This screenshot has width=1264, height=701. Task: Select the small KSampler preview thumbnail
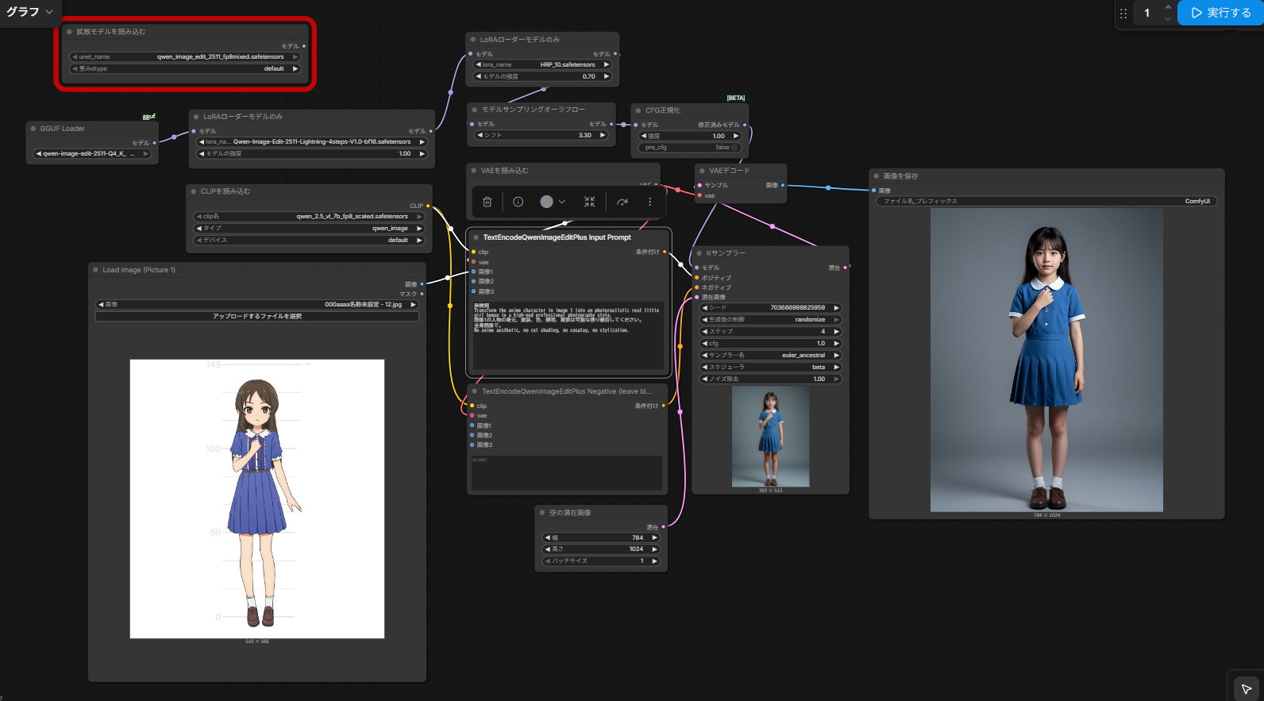point(770,437)
